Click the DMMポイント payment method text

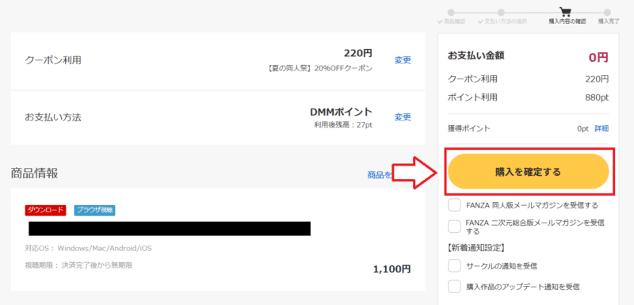click(x=342, y=112)
